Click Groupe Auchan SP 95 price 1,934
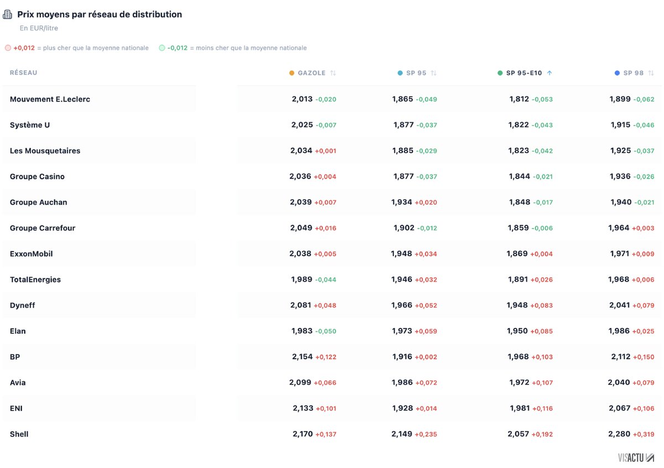The height and width of the screenshot is (468, 664). pos(402,202)
